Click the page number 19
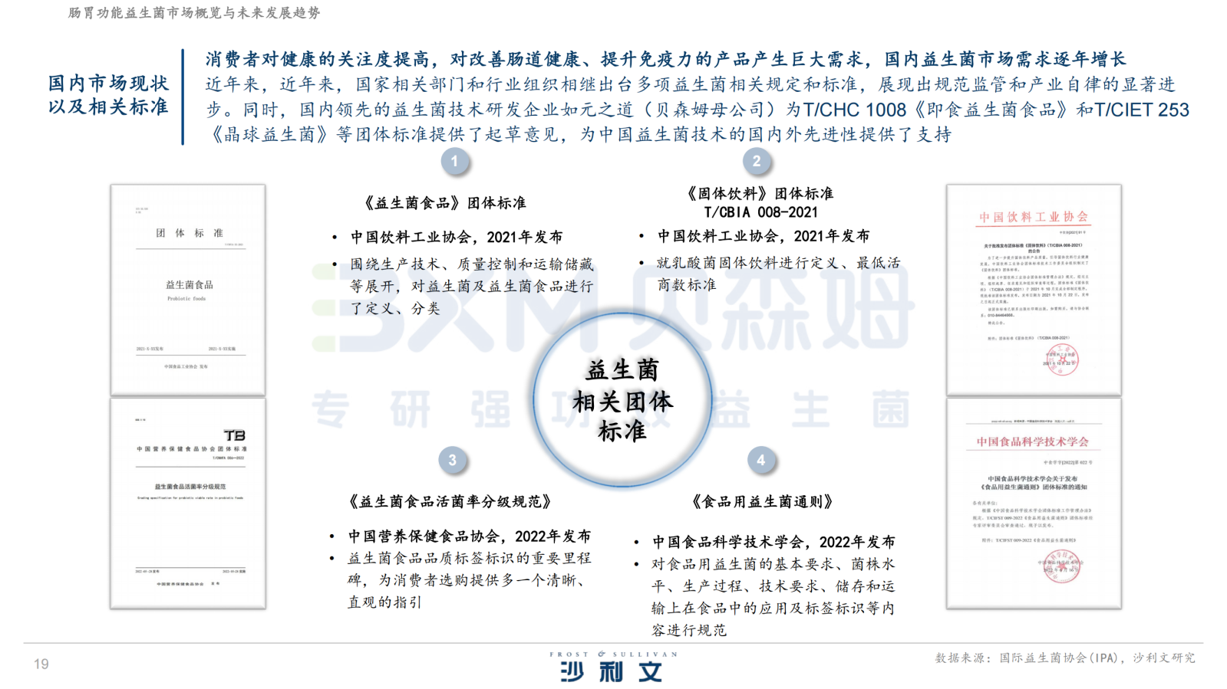Screen dimensions: 1227x689 tap(41, 664)
